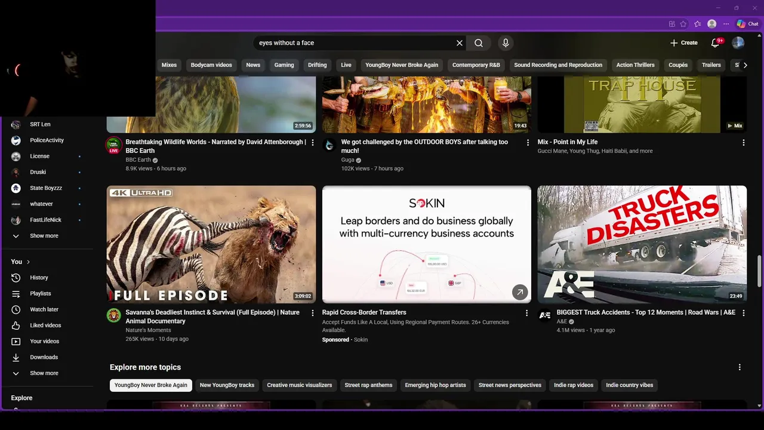Open the Favorites list icon
Image resolution: width=764 pixels, height=430 pixels.
point(697,24)
